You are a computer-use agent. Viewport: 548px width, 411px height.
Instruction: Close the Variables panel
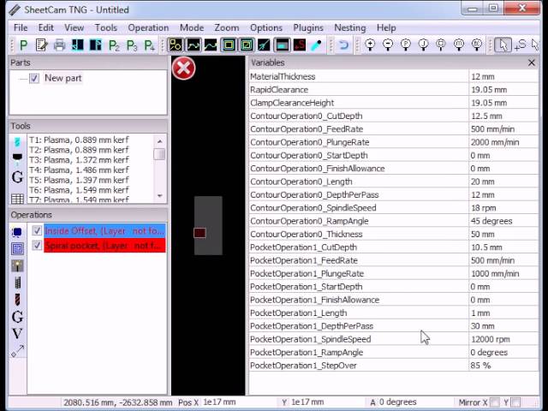click(532, 63)
